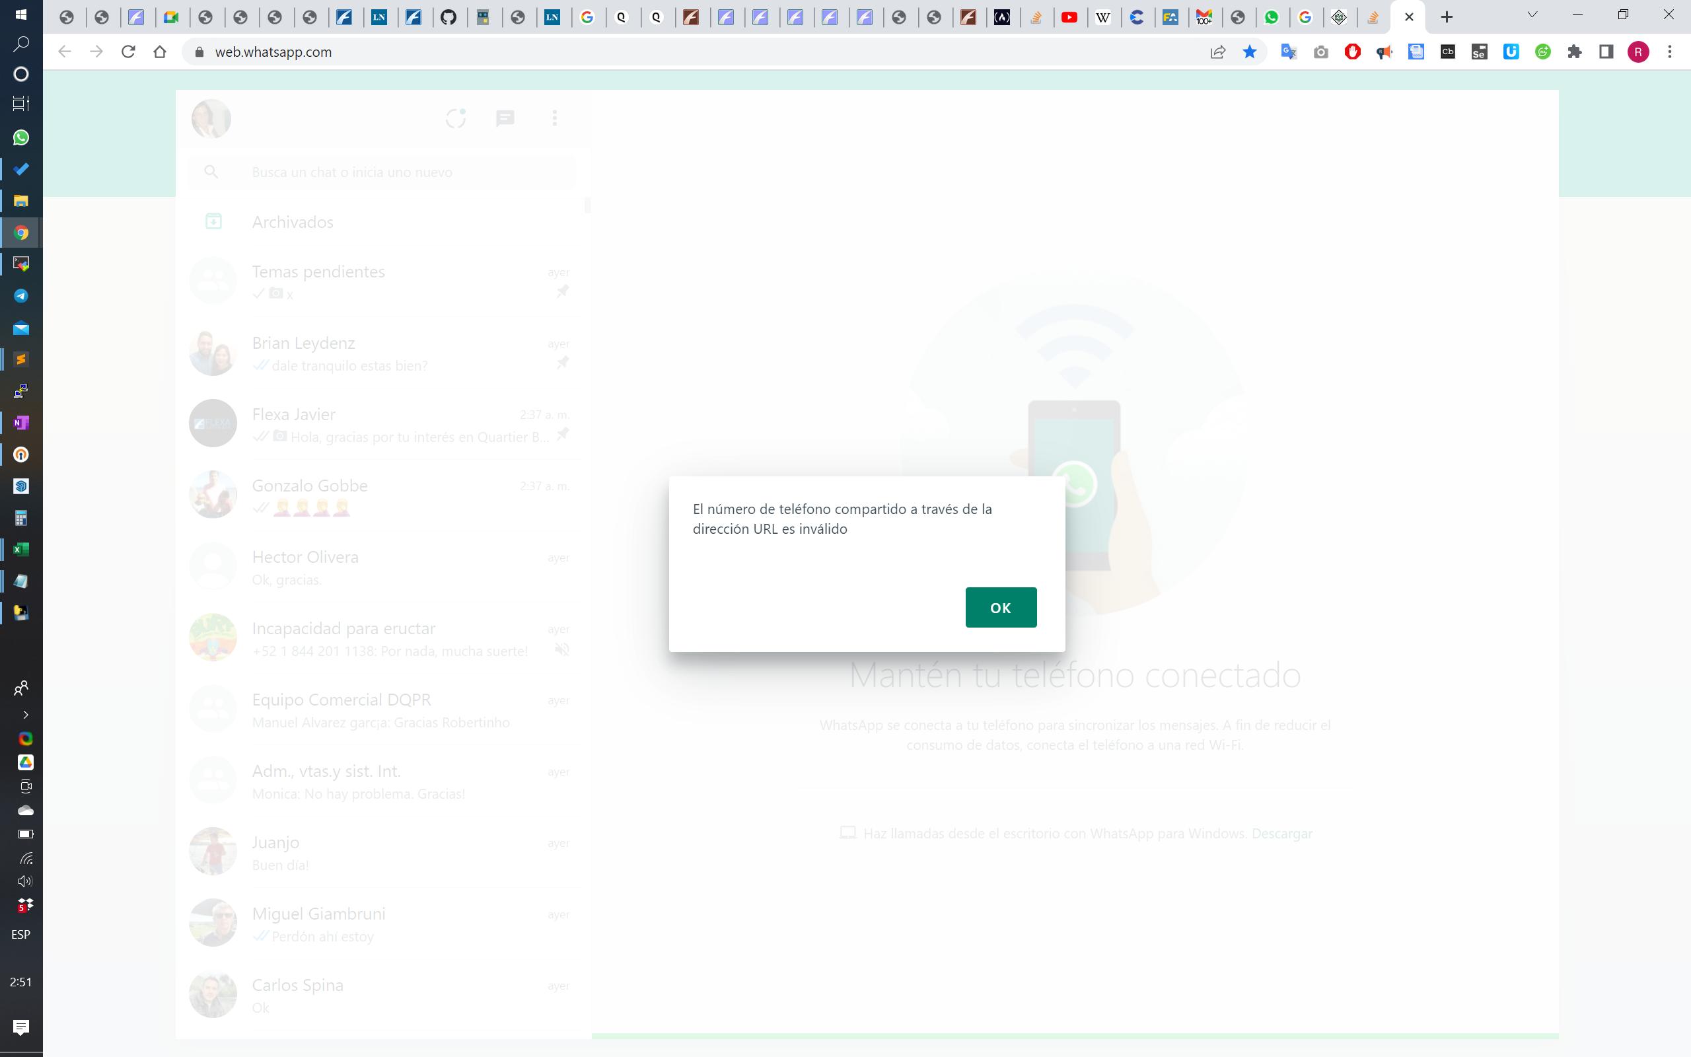The image size is (1691, 1057).
Task: Open the volume control in the tray
Action: 25,881
